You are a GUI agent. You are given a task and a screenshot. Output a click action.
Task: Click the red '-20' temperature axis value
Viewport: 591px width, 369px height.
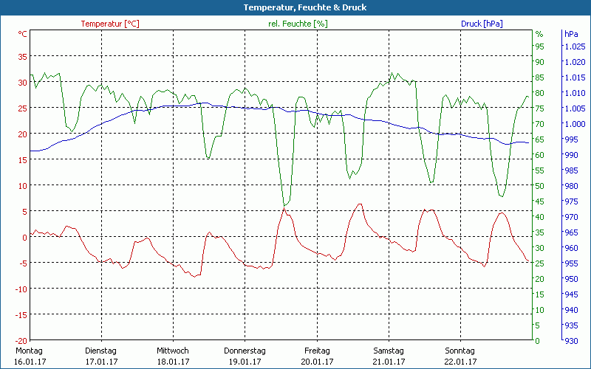click(x=21, y=340)
